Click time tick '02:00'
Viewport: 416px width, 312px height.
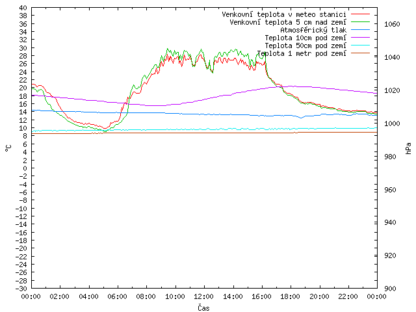point(60,296)
